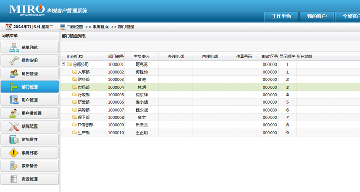
Task: Click the 传真号码 column header
Action: [244, 56]
